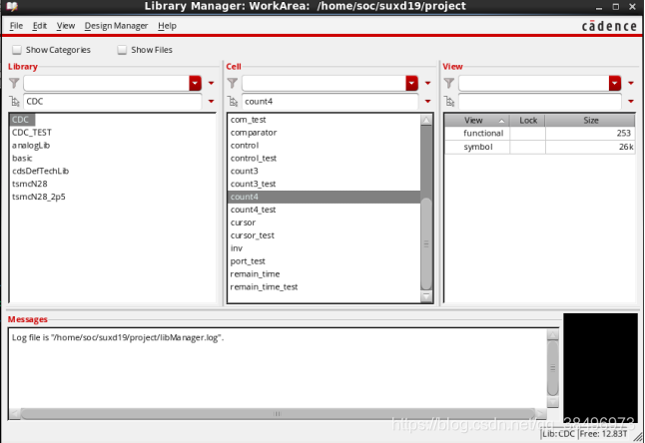Select tsmcN28 in the Library list

(x=29, y=184)
